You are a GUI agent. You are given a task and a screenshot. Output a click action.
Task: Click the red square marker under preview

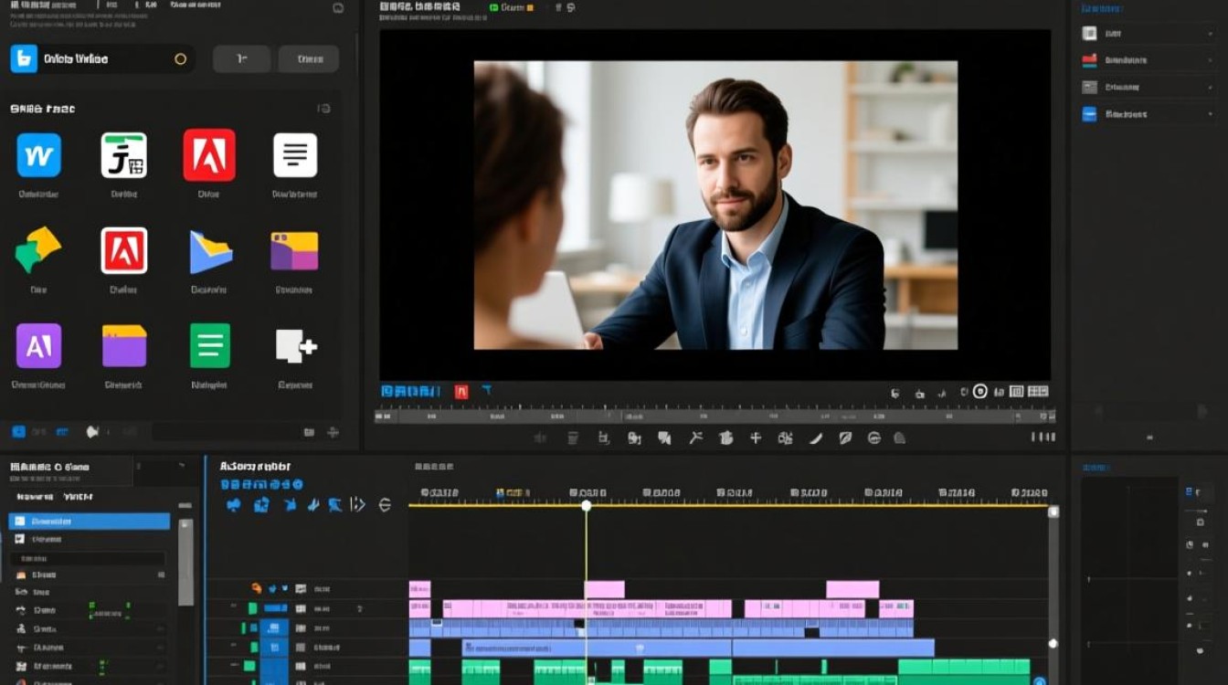point(461,391)
